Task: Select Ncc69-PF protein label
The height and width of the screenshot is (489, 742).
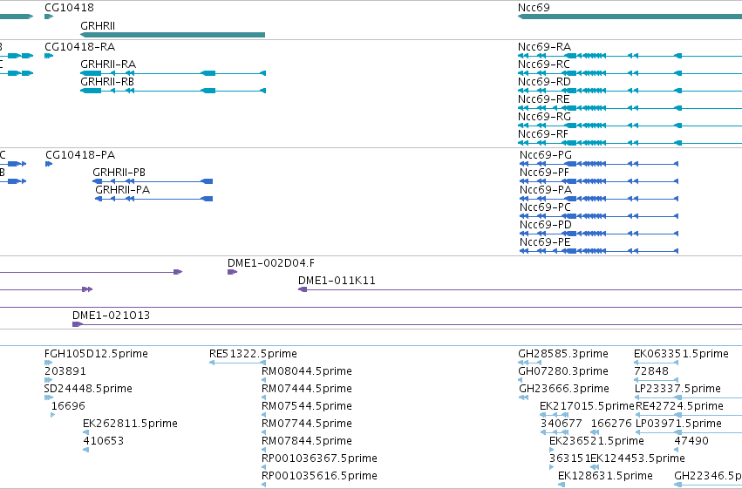Action: coord(545,173)
